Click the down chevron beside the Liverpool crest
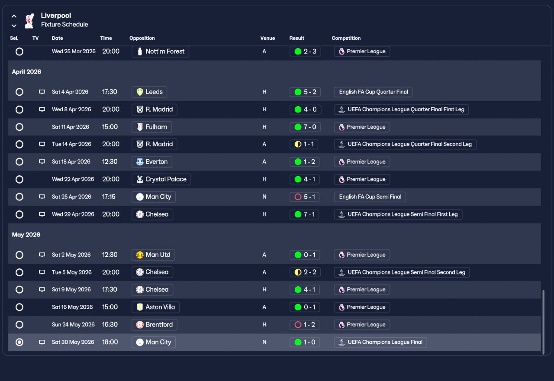The width and height of the screenshot is (554, 381). click(x=14, y=26)
